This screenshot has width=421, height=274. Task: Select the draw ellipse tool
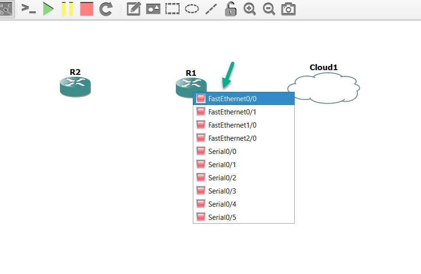pyautogui.click(x=192, y=9)
